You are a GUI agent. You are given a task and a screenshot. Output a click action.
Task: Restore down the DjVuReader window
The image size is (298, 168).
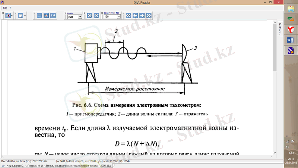[270, 2]
